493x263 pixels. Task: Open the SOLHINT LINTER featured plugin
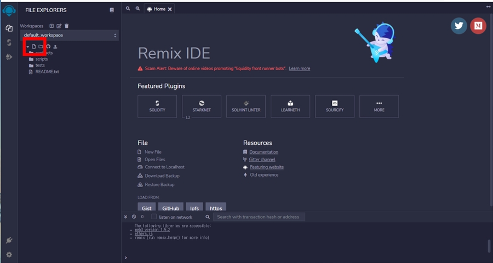[x=246, y=106]
